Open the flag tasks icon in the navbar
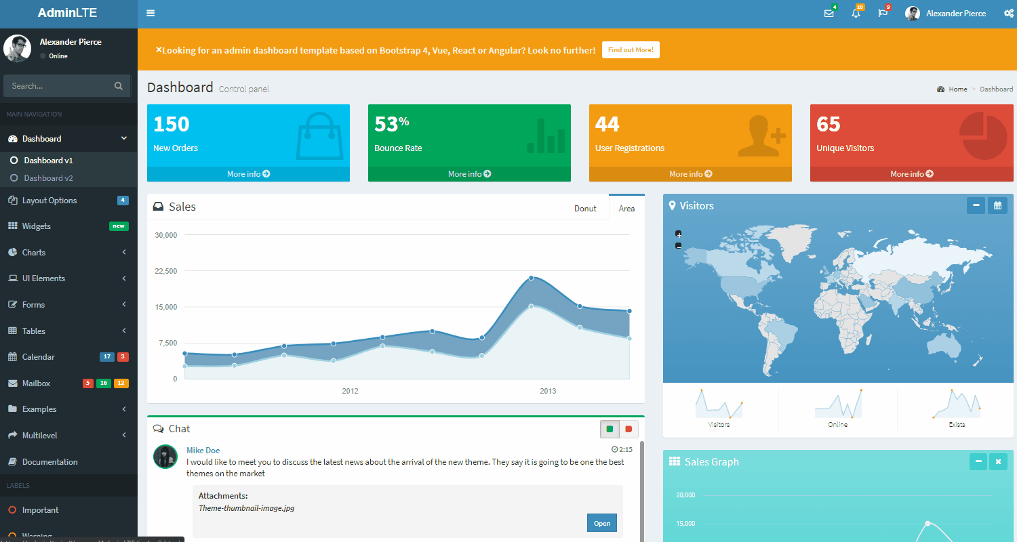The height and width of the screenshot is (542, 1017). pos(883,13)
